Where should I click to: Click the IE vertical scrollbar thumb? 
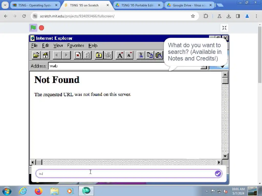[x=225, y=81]
